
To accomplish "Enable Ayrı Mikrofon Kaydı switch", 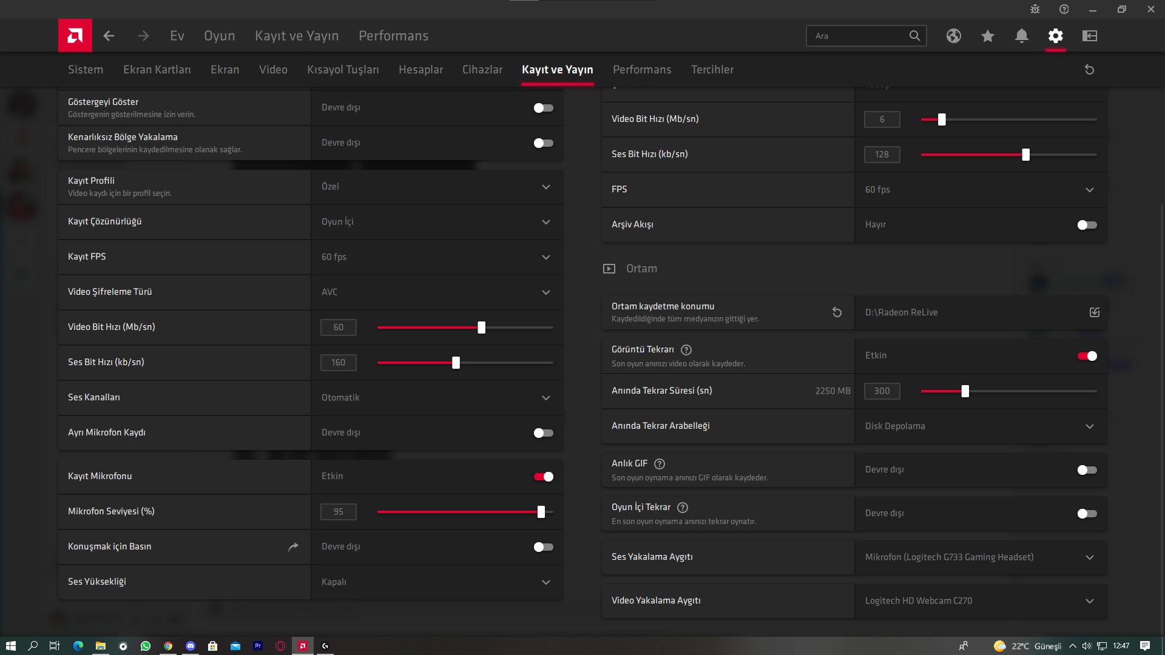I will tap(543, 433).
